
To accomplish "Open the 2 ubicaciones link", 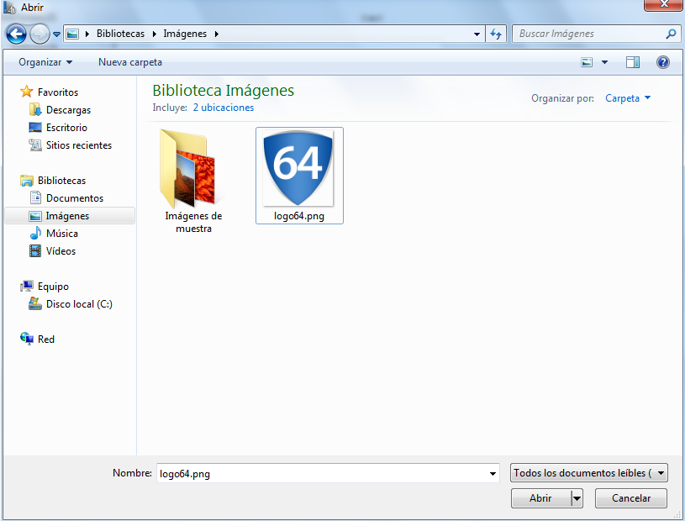I will [x=223, y=108].
